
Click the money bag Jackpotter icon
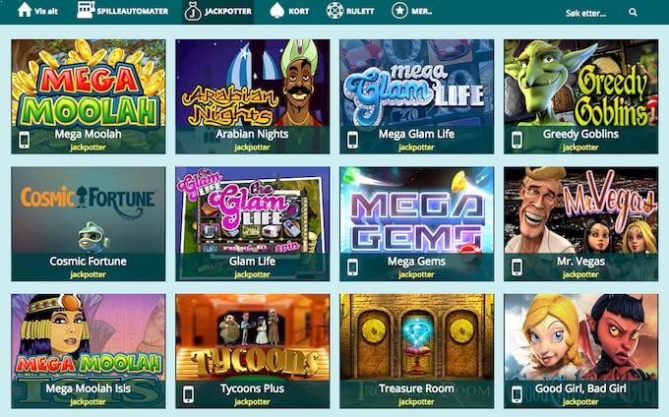(193, 12)
